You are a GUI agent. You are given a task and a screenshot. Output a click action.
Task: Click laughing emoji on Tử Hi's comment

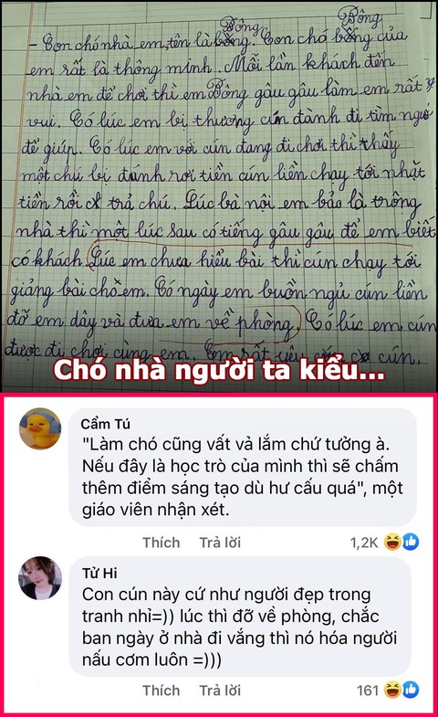(392, 690)
